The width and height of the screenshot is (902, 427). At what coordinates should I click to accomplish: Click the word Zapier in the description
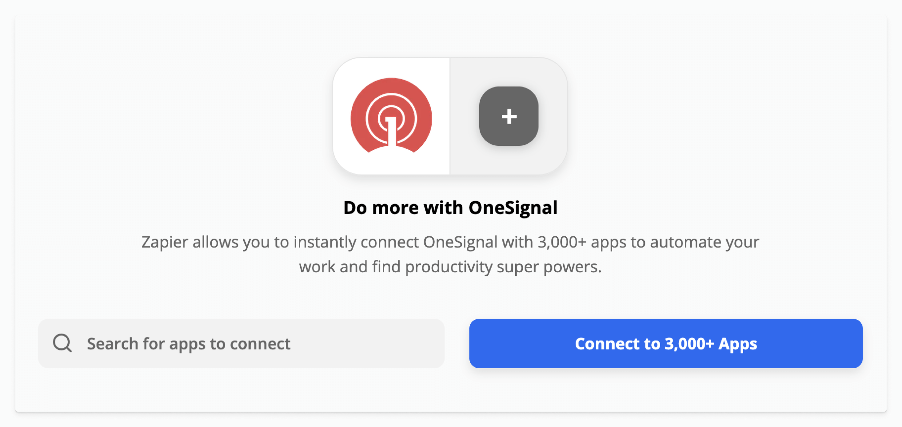165,242
